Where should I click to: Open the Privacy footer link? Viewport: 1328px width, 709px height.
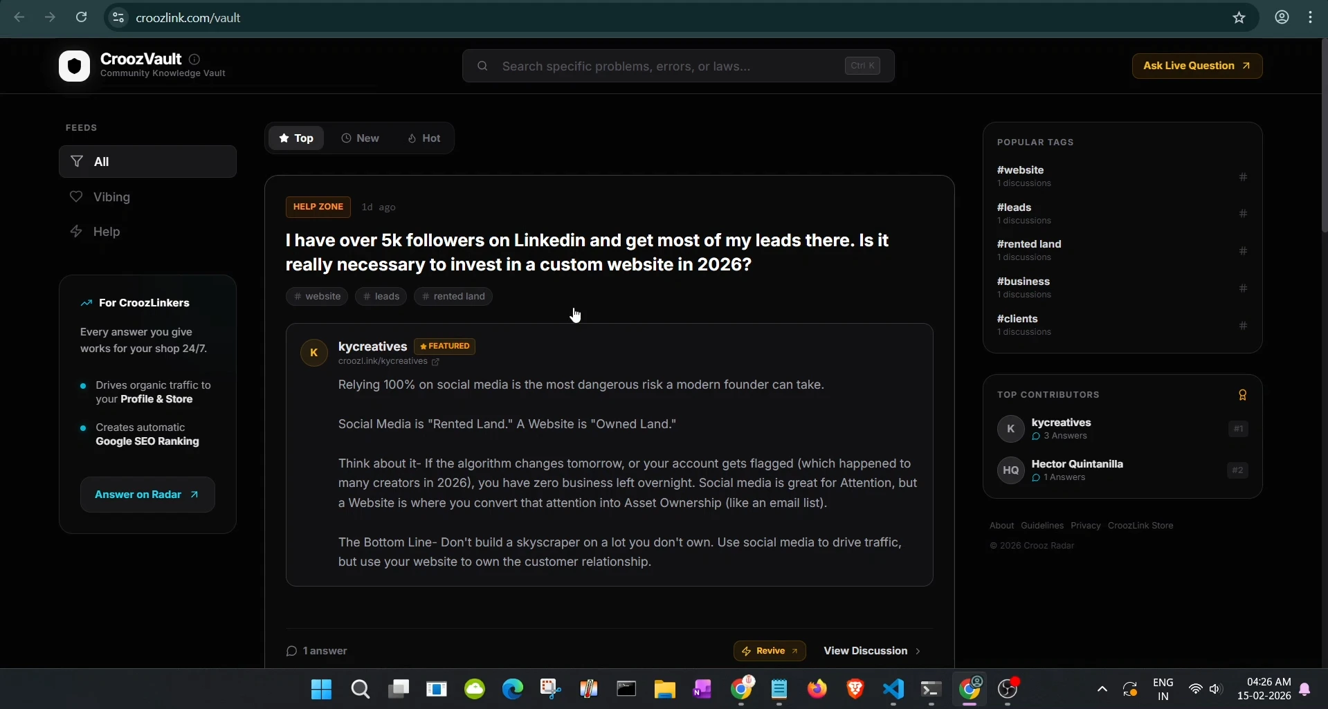(1084, 525)
